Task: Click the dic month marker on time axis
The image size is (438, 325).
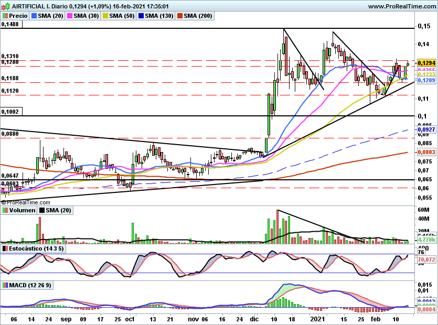Action: [254, 319]
